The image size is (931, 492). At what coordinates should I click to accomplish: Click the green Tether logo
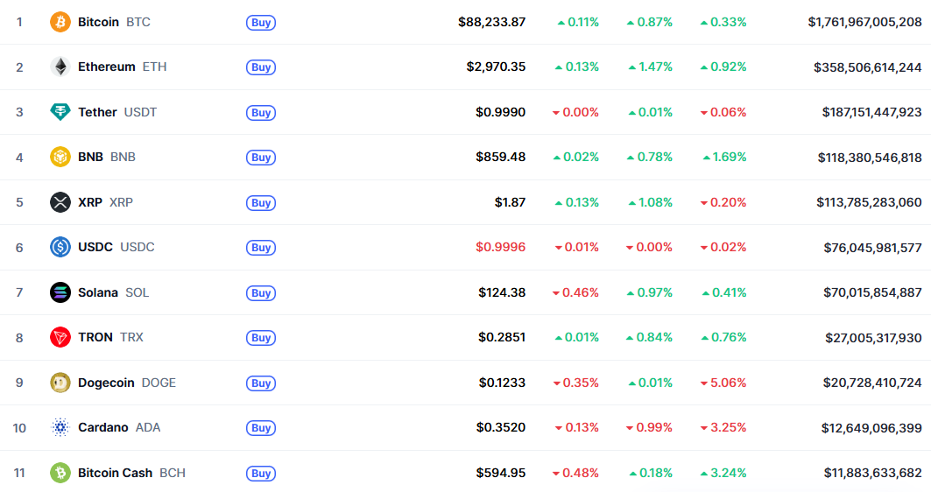(60, 112)
